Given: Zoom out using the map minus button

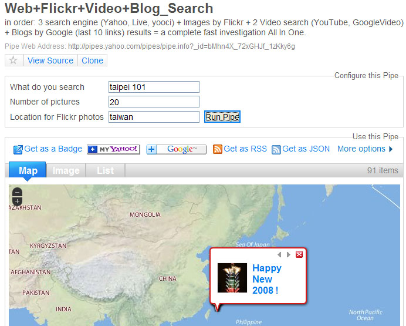Looking at the screenshot, I should pyautogui.click(x=18, y=193).
